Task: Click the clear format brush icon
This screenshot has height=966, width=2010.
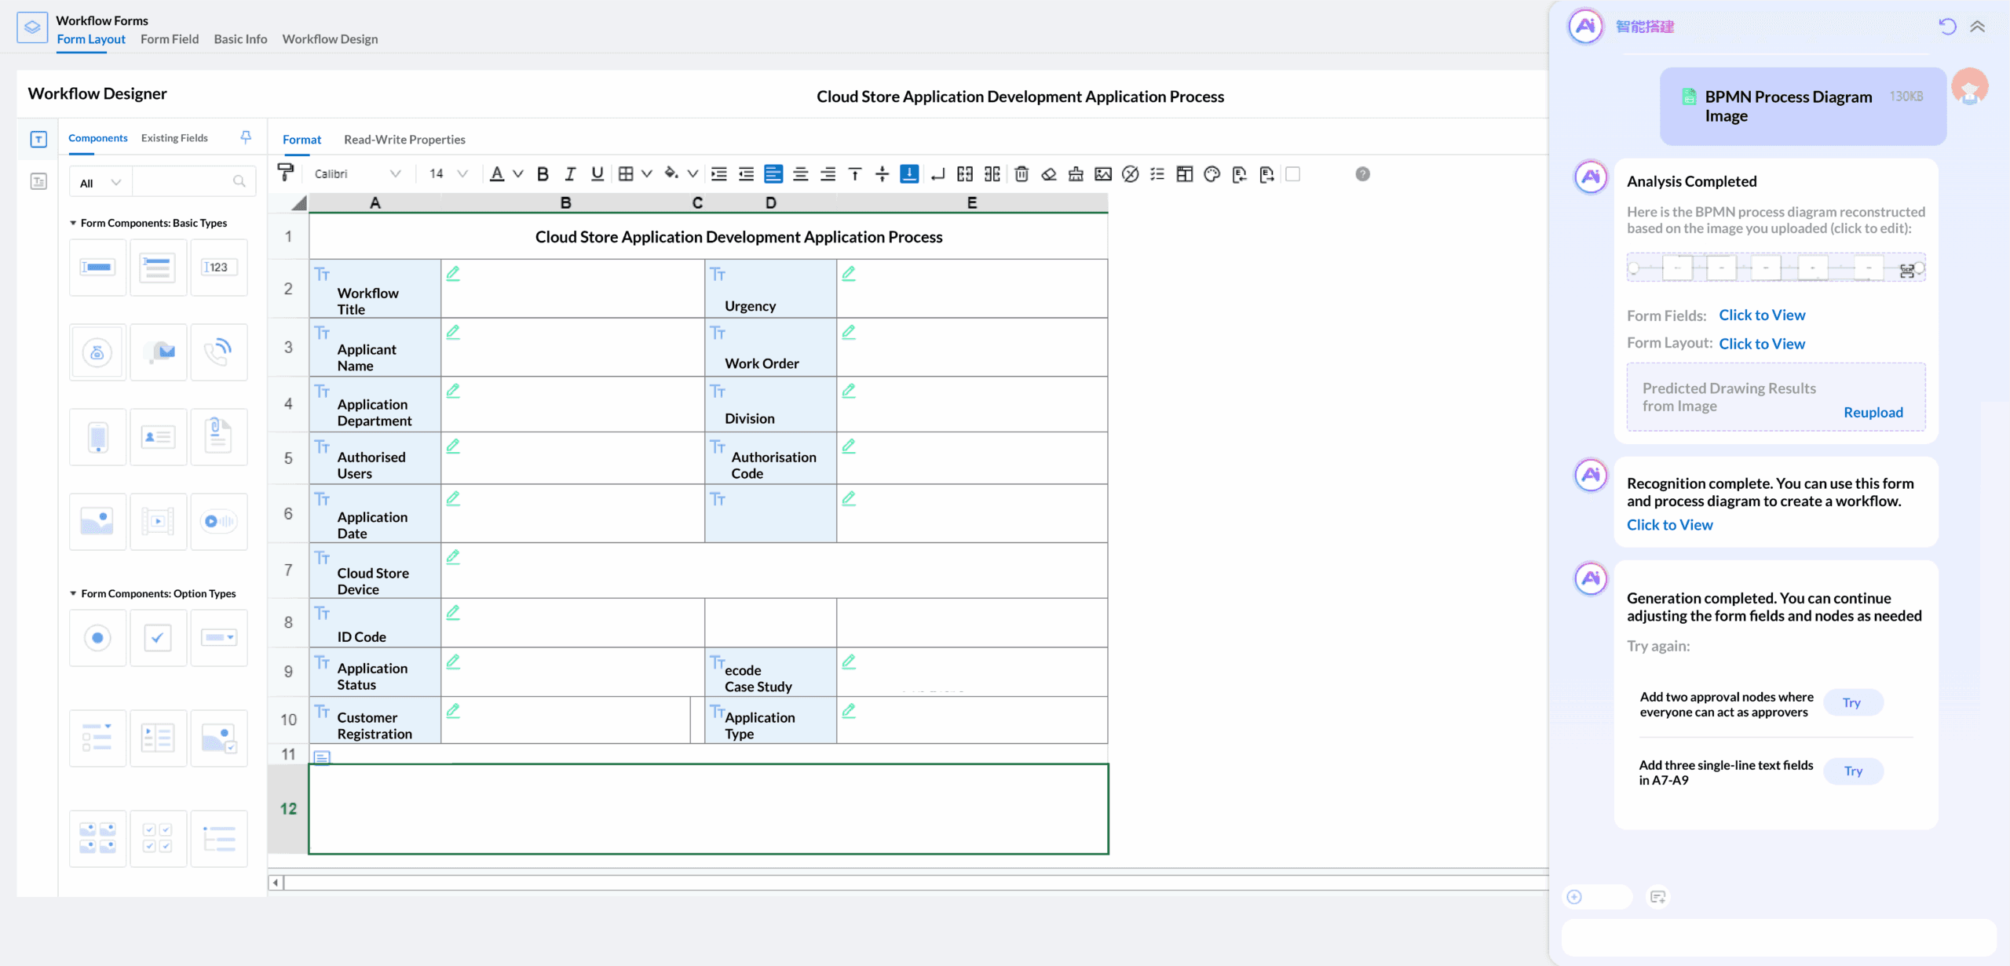Action: coord(1076,174)
